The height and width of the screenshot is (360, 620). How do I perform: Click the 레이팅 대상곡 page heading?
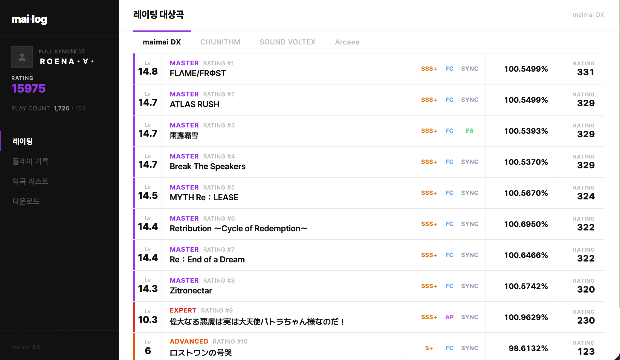click(158, 15)
